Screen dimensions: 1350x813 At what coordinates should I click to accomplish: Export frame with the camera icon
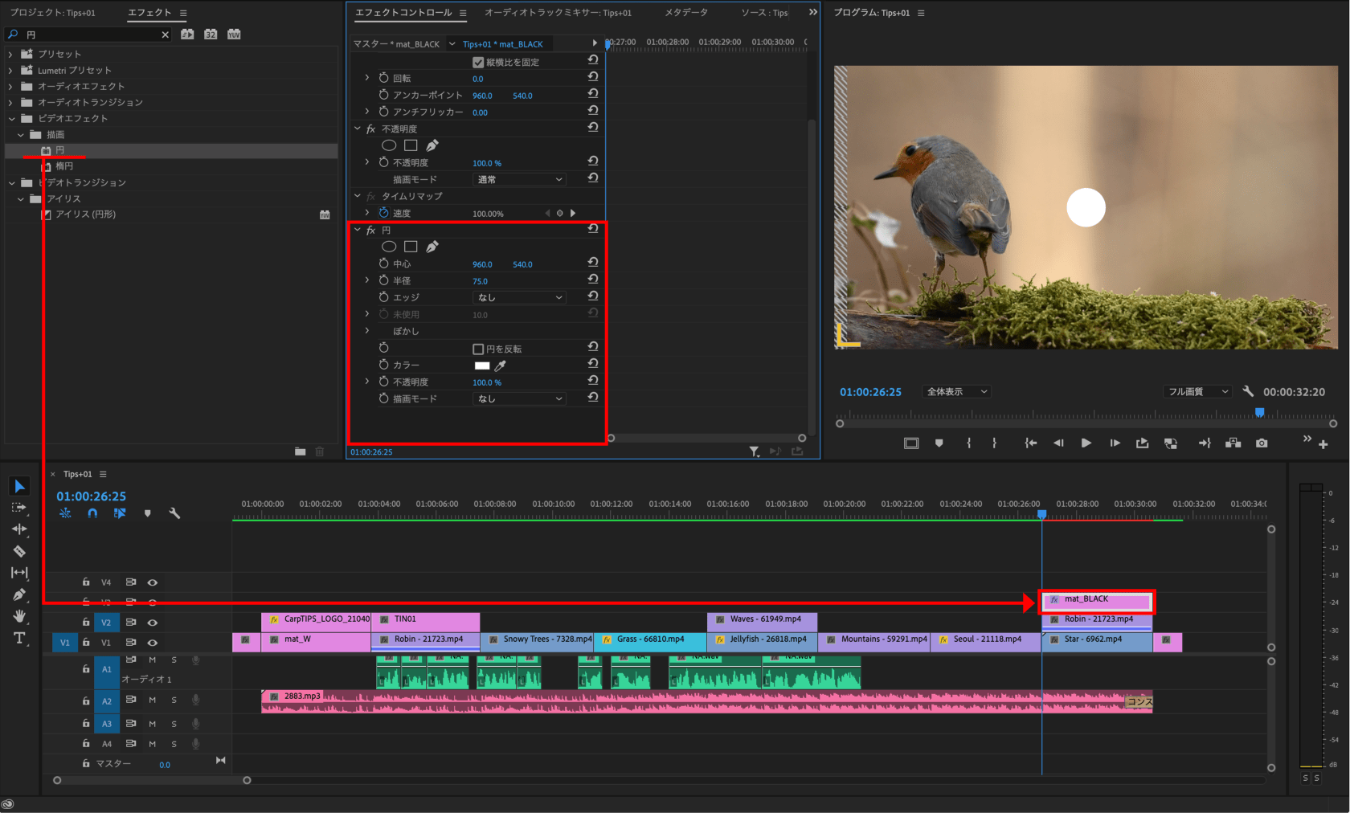point(1262,443)
